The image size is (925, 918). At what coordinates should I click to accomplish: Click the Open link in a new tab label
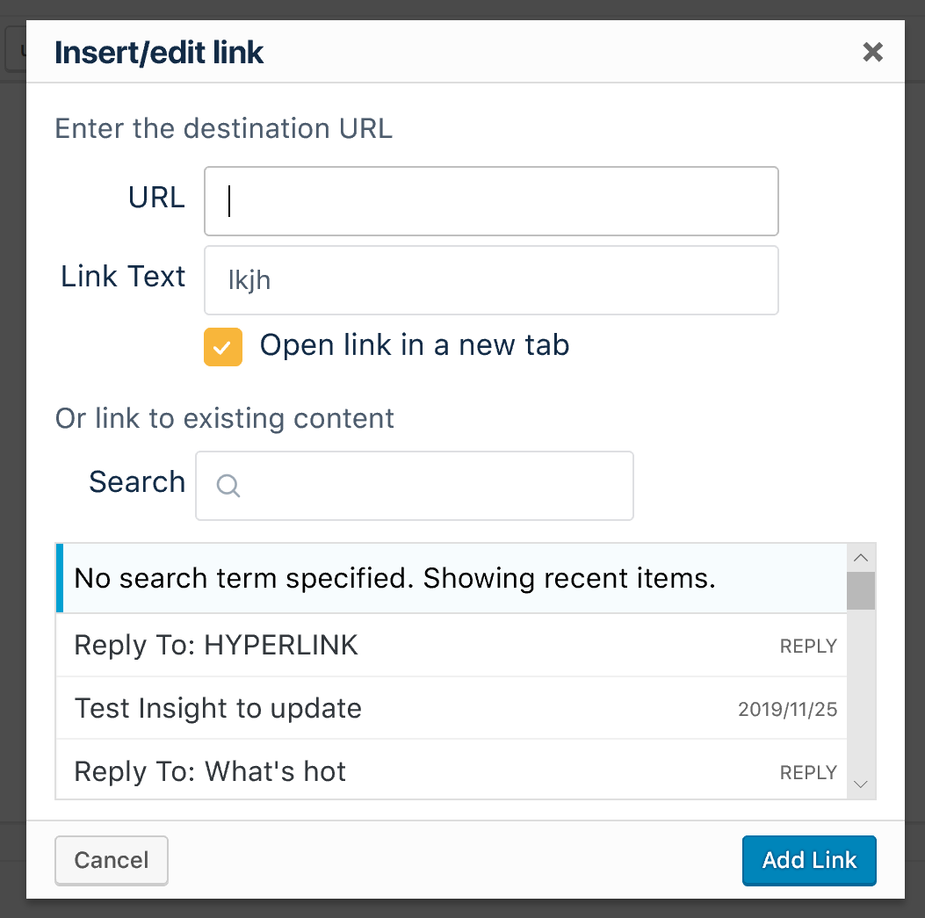coord(415,345)
